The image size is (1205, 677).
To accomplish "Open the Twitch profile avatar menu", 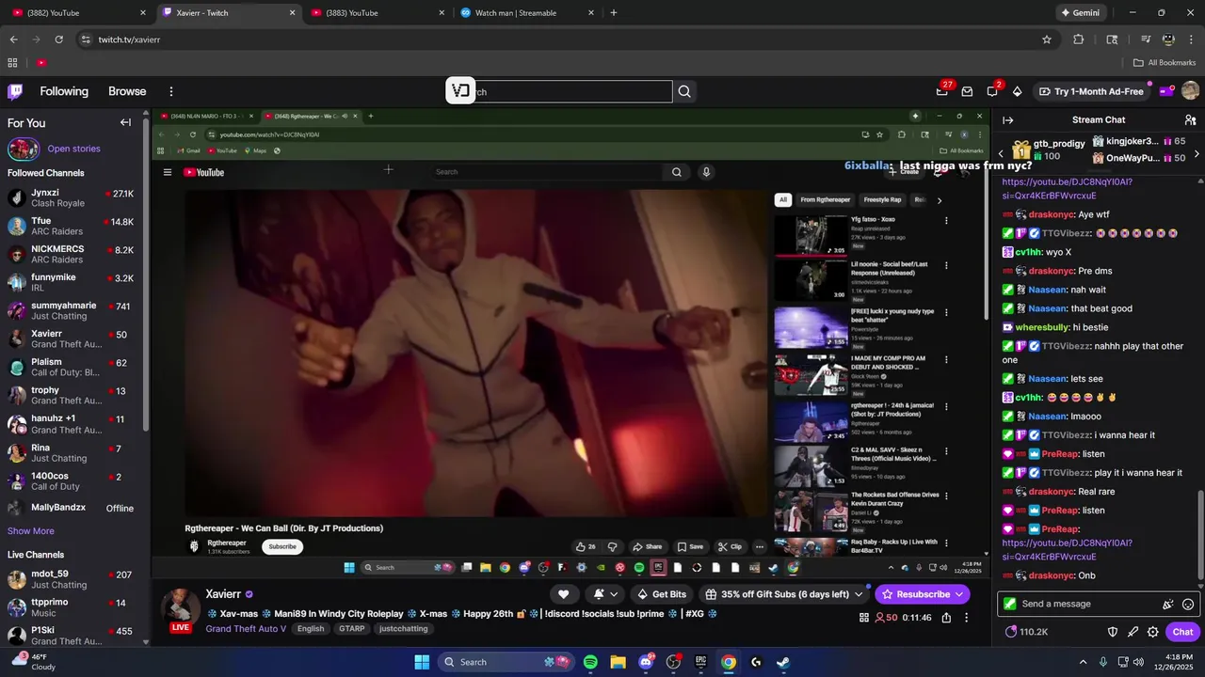I will (x=1190, y=91).
